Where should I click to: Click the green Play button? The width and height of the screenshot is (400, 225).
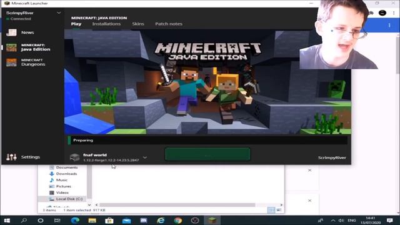[x=207, y=154]
